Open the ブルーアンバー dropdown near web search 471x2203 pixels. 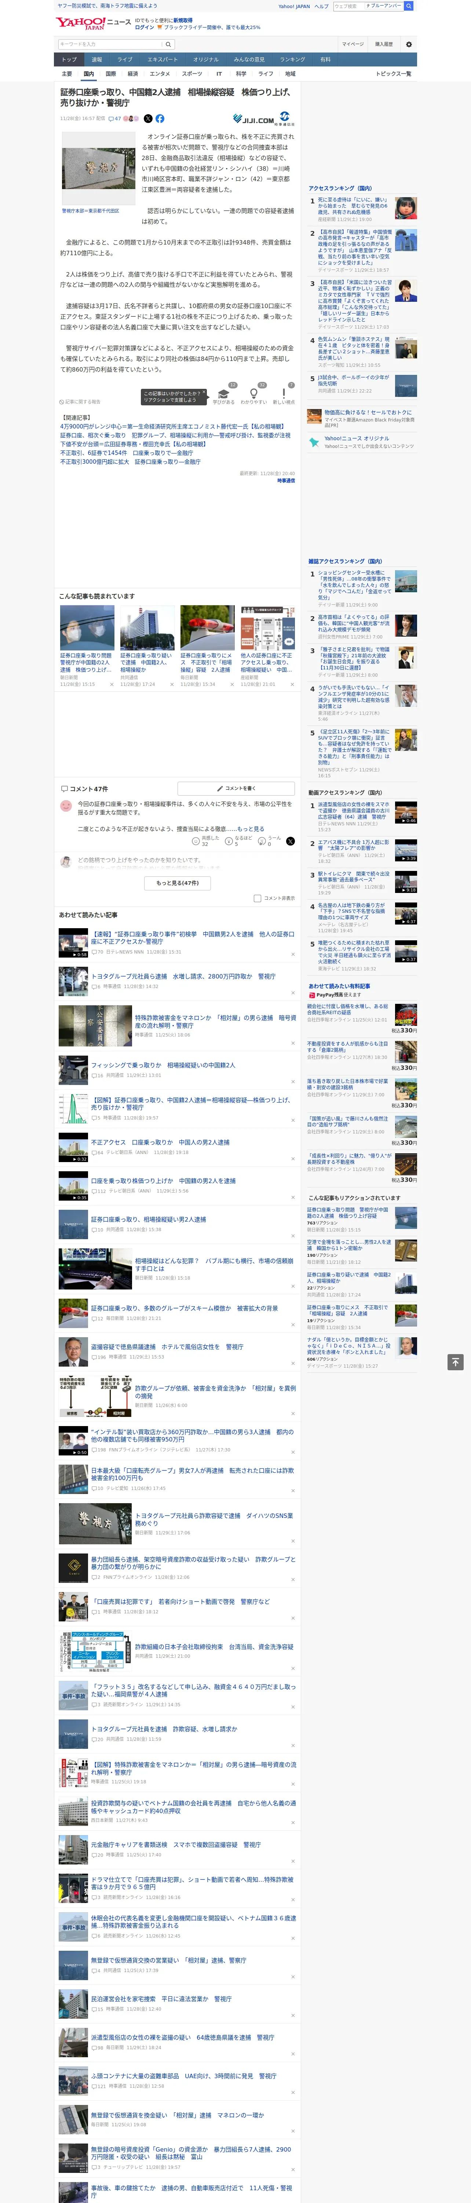[384, 6]
